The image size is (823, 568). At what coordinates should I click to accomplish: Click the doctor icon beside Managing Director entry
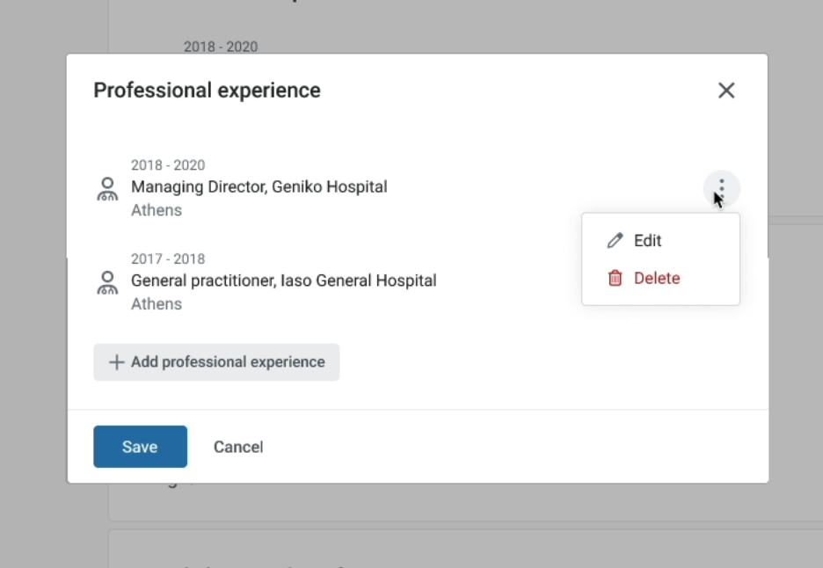coord(108,188)
